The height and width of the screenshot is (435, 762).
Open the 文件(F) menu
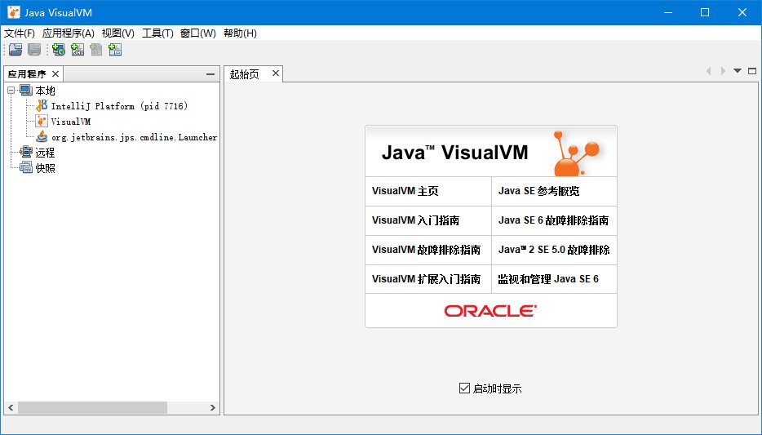coord(20,33)
